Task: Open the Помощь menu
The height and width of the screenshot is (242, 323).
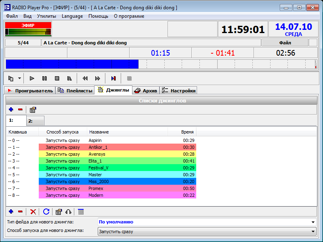Action: pyautogui.click(x=98, y=16)
